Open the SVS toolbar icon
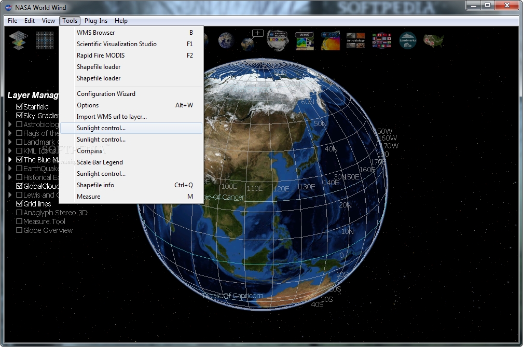This screenshot has width=523, height=347. click(x=330, y=40)
